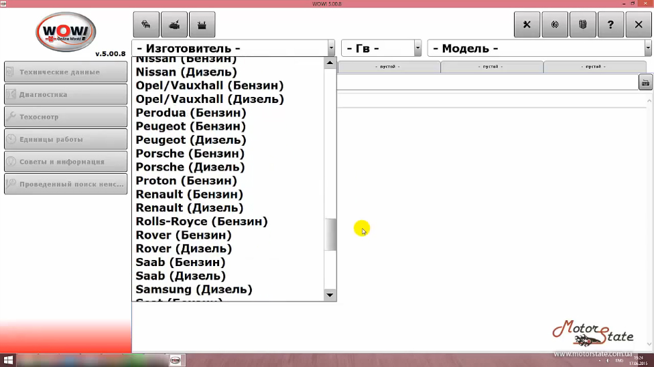The height and width of the screenshot is (367, 654).
Task: Collapse the Изготовитель dropdown arrow
Action: point(331,48)
